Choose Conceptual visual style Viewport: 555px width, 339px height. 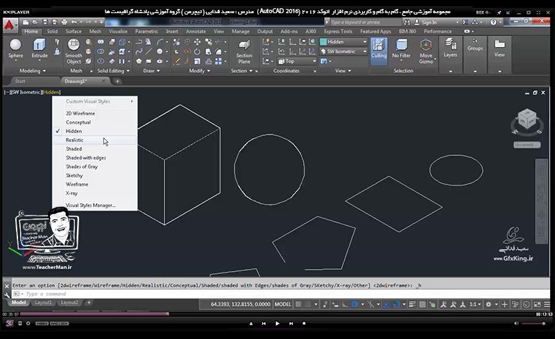[x=95, y=123]
